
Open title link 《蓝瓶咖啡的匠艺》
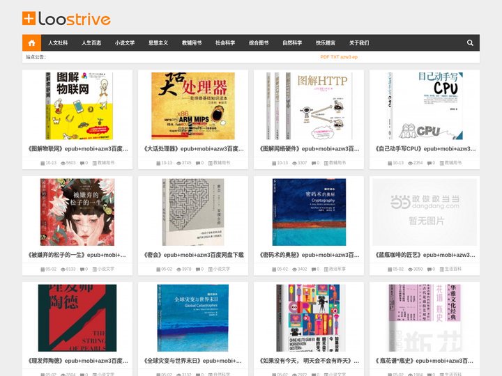[425, 255]
